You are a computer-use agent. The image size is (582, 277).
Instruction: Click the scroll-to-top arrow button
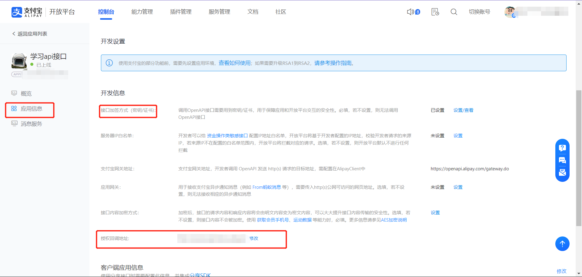pyautogui.click(x=562, y=244)
